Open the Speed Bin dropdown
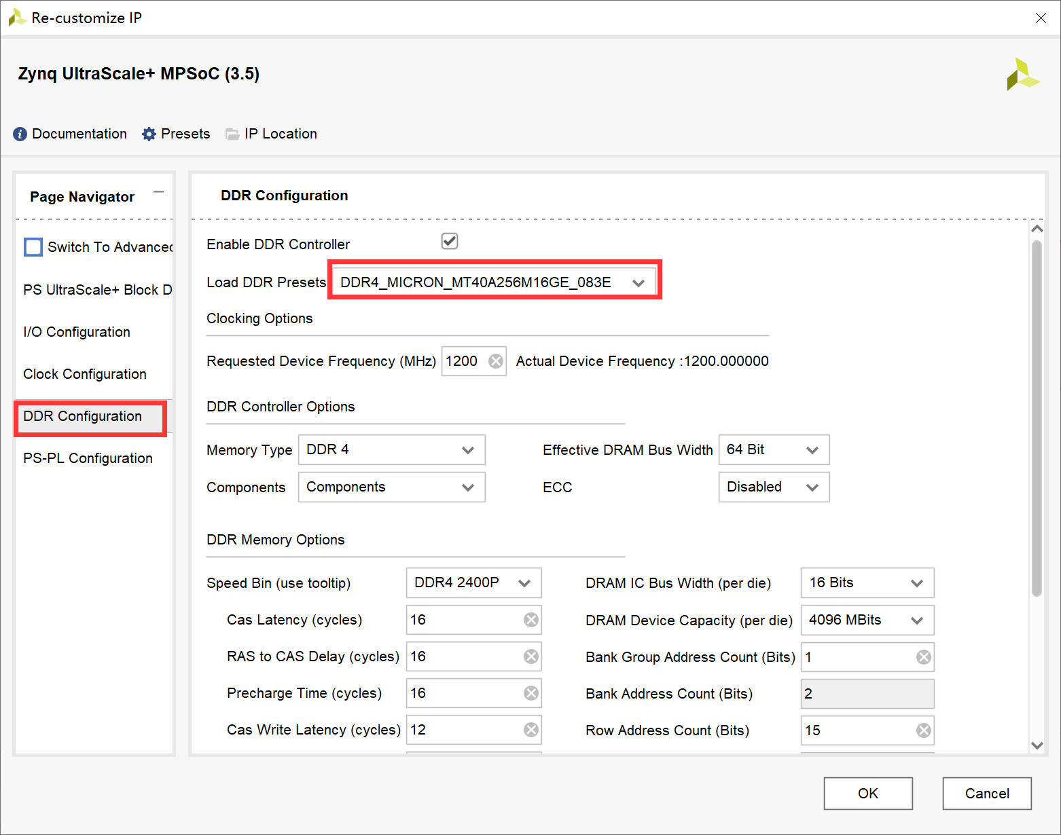 click(474, 583)
